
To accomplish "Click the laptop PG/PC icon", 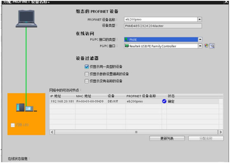I will tap(26, 19).
